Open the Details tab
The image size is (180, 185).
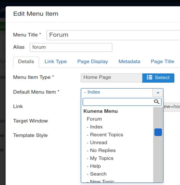click(26, 62)
